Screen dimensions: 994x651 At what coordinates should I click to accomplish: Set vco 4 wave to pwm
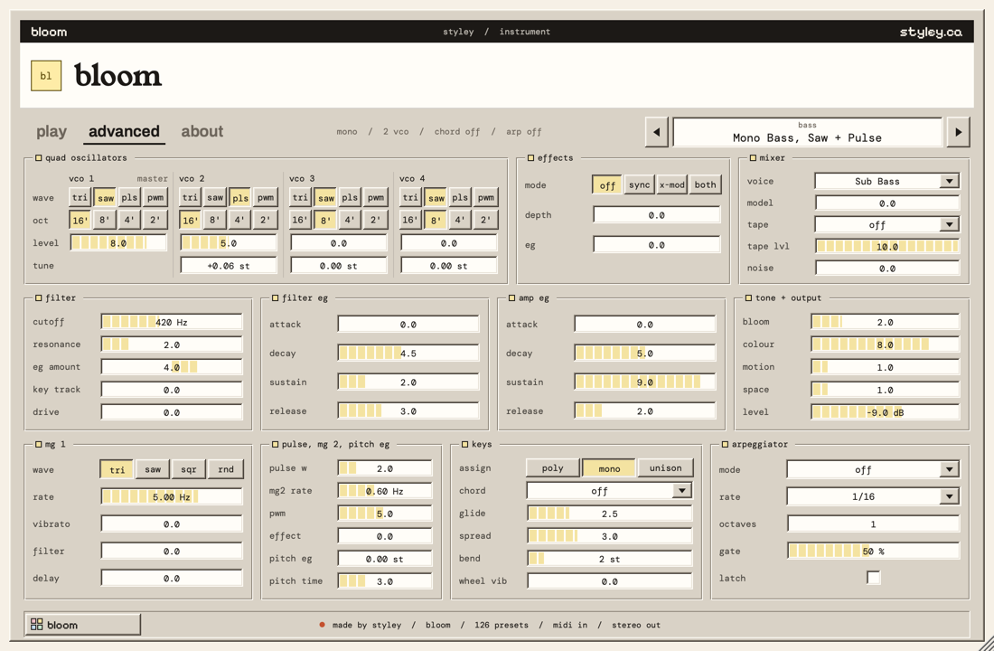(486, 198)
